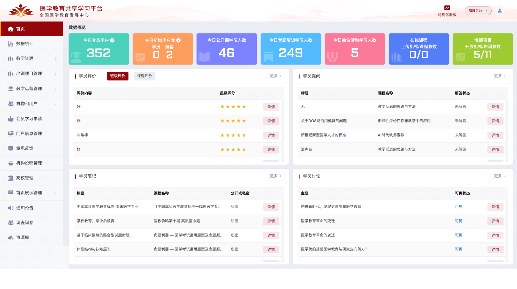Open 详情 for 关于DOS能否用模具的问题
517x289 pixels.
click(495, 121)
